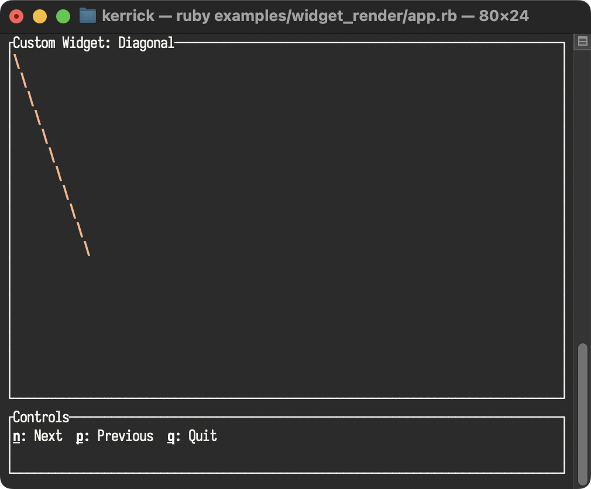Screen dimensions: 591x489
Task: Click the 'q: Quit' control text
Action: [x=193, y=436]
